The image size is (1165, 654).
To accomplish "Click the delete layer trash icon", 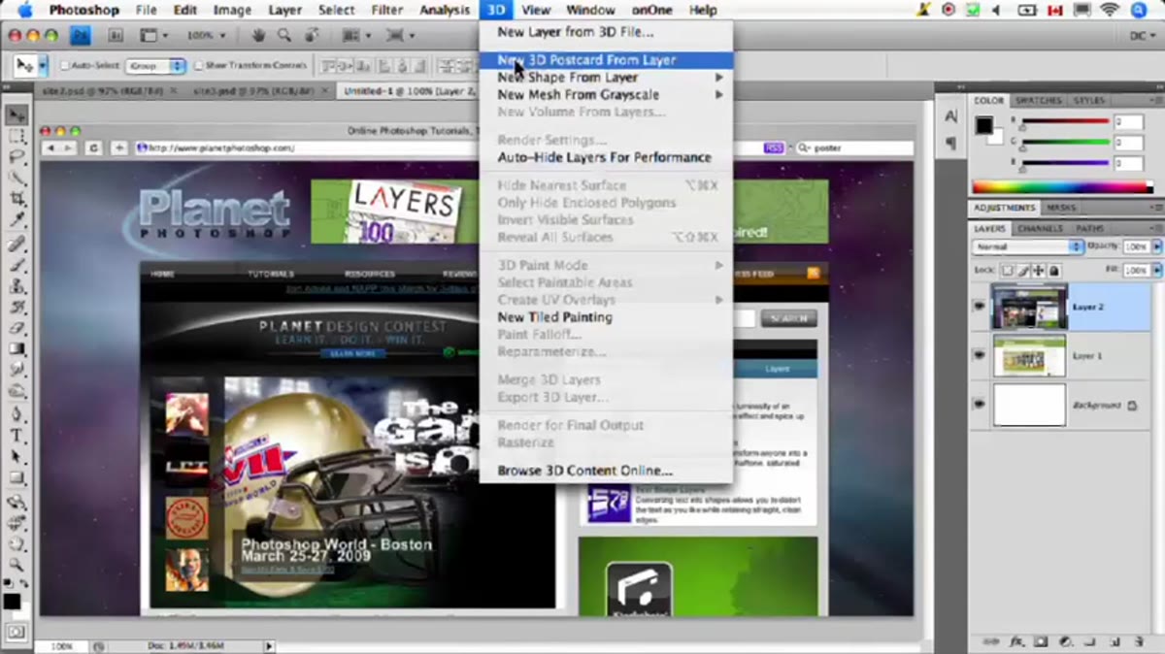I will click(x=1138, y=642).
